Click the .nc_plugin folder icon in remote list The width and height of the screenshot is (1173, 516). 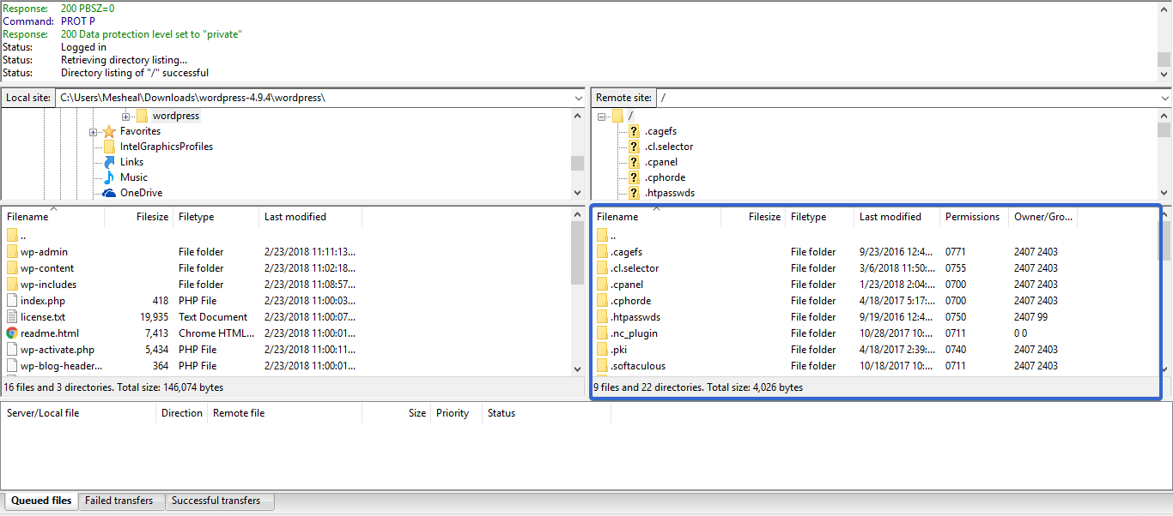pos(602,333)
